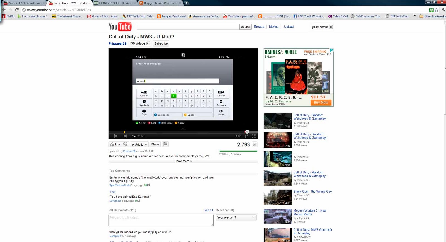Click the yellow marker on the video progress bar
Image resolution: width=446 pixels, height=242 pixels.
[124, 132]
